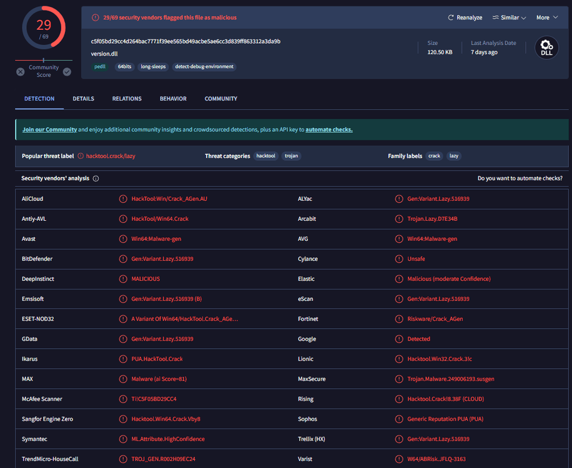Image resolution: width=572 pixels, height=468 pixels.
Task: Click the Community Score indicator bar
Action: click(44, 60)
